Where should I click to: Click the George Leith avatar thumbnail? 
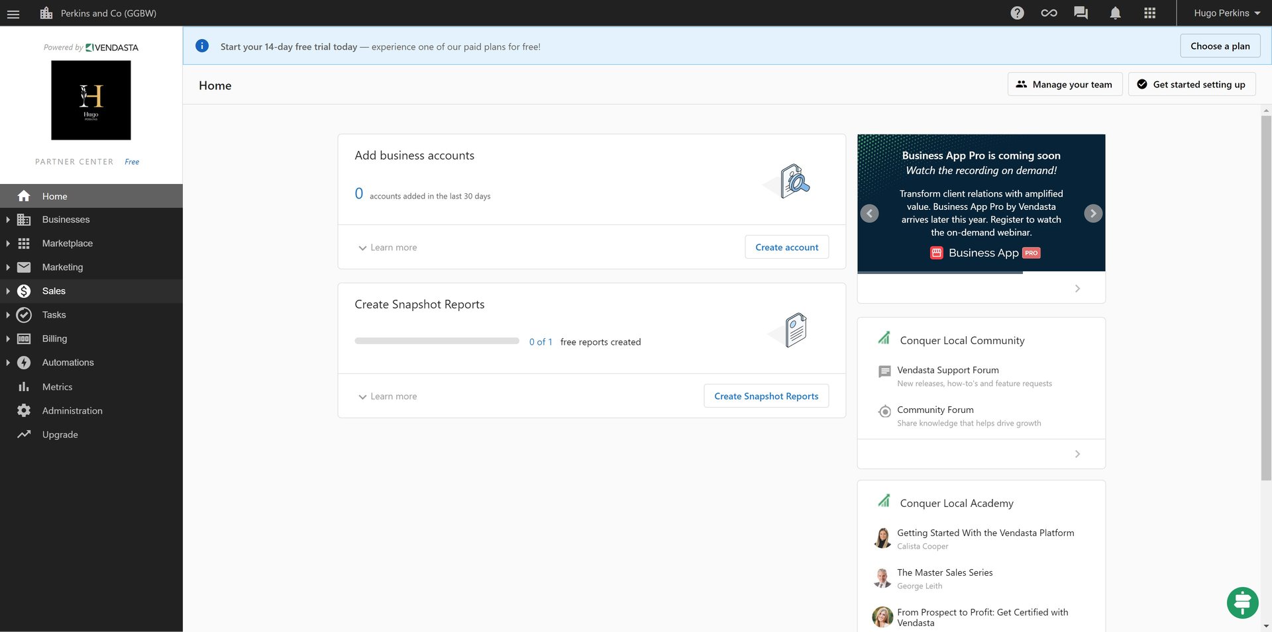click(882, 578)
